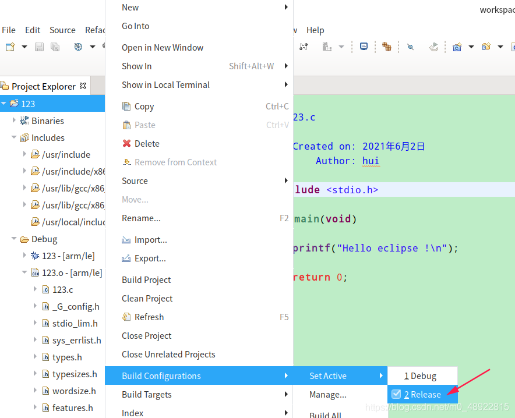
Task: Select wordsize.h in the tree
Action: [74, 391]
